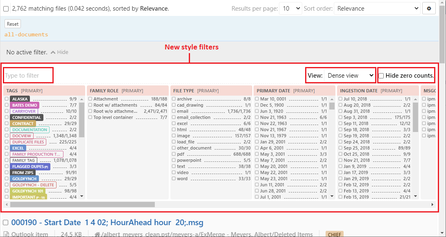Click the horizontal filter panel scrollbar thumb
The image size is (446, 237).
pyautogui.click(x=82, y=204)
